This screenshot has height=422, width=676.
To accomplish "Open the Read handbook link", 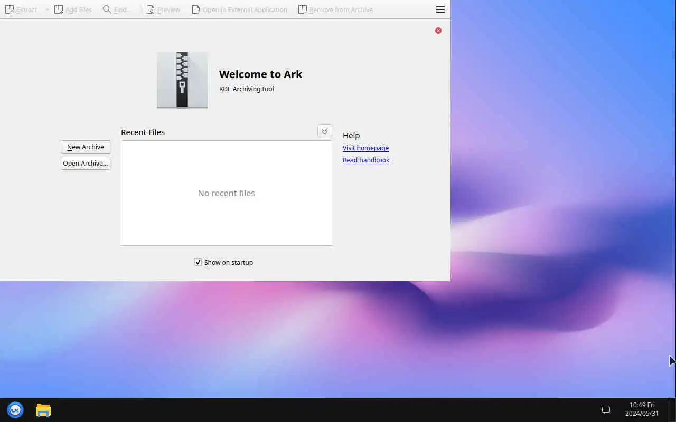I will pyautogui.click(x=366, y=160).
